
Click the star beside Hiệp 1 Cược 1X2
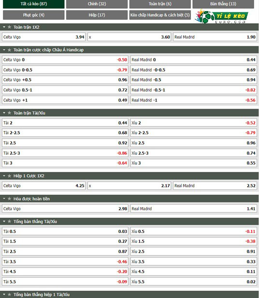[9, 176]
